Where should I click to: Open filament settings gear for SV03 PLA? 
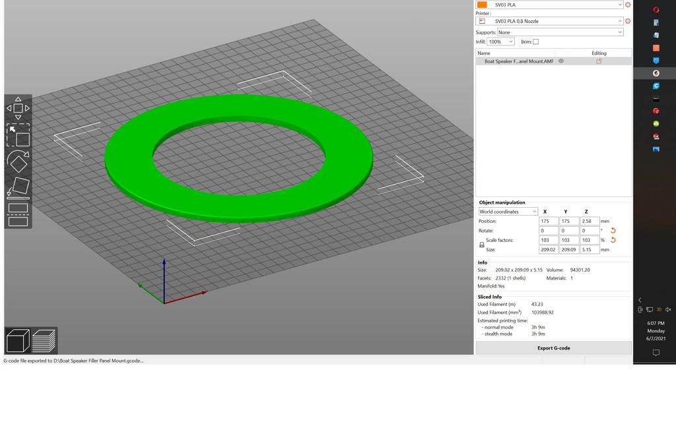coord(627,5)
